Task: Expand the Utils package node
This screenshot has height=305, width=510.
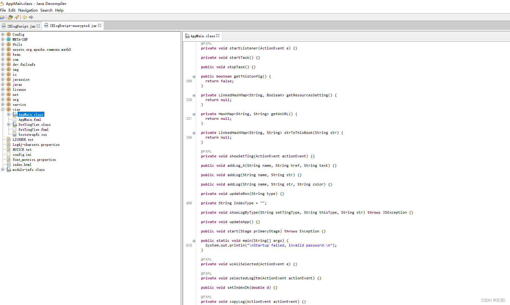Action: point(3,44)
